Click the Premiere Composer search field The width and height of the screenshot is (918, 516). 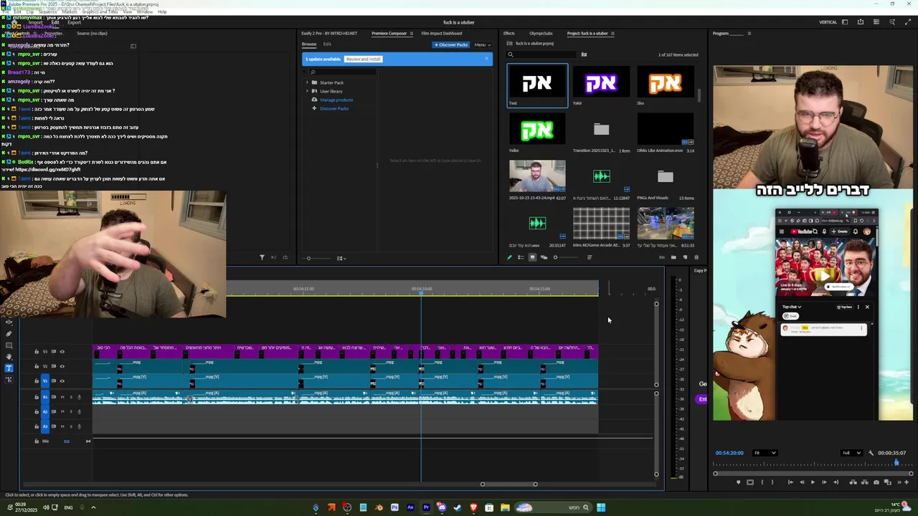pos(341,72)
